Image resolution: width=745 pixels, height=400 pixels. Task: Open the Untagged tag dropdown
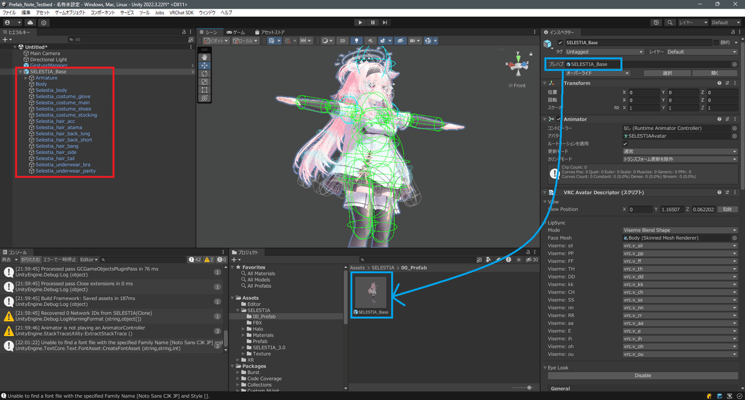605,51
